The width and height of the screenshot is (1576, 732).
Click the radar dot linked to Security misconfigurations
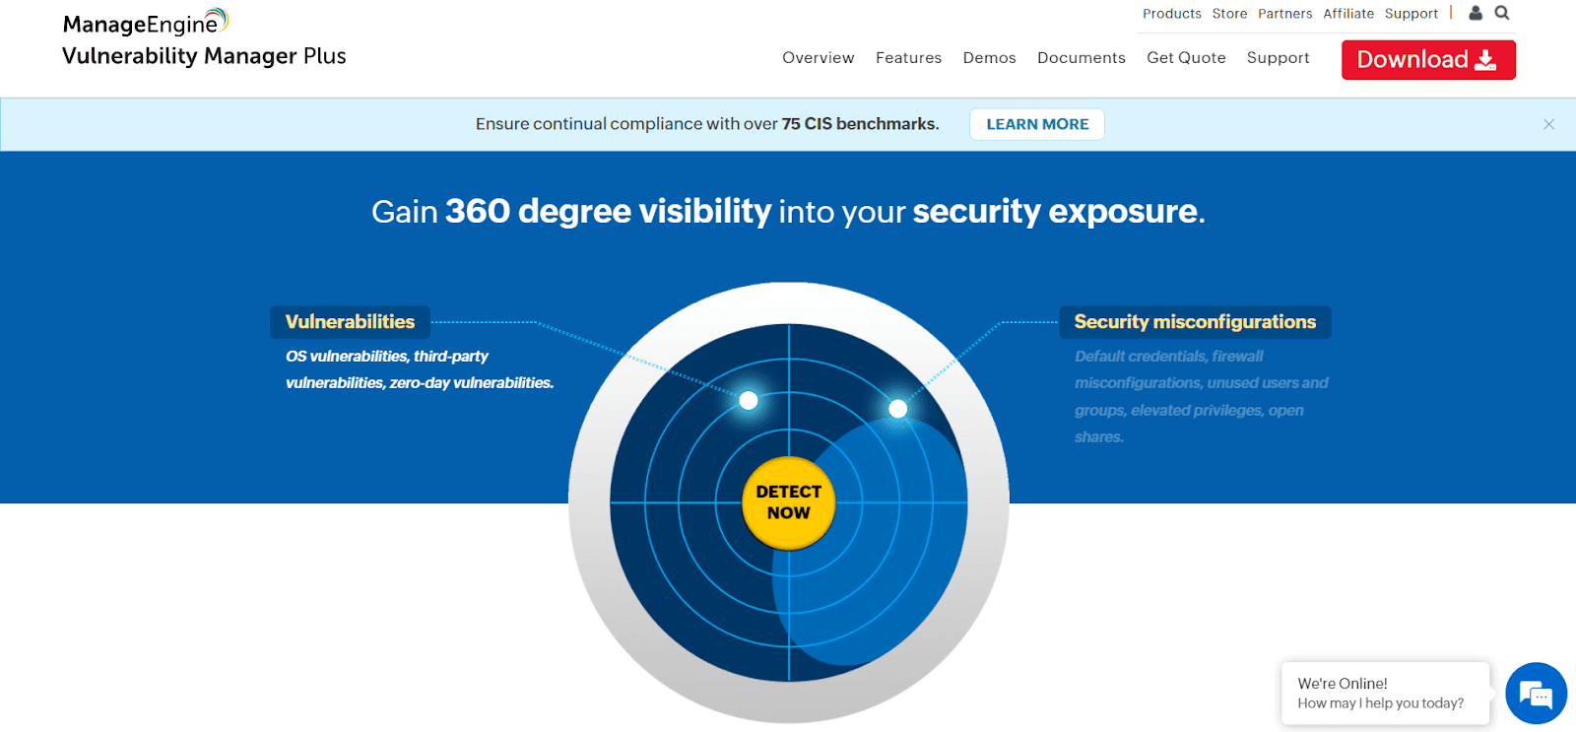898,408
